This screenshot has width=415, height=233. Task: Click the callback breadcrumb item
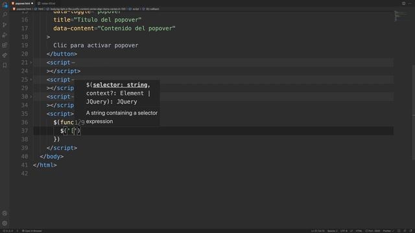pyautogui.click(x=151, y=9)
